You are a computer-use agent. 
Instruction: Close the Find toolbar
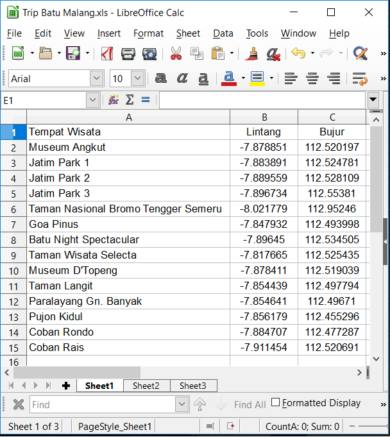(x=19, y=404)
